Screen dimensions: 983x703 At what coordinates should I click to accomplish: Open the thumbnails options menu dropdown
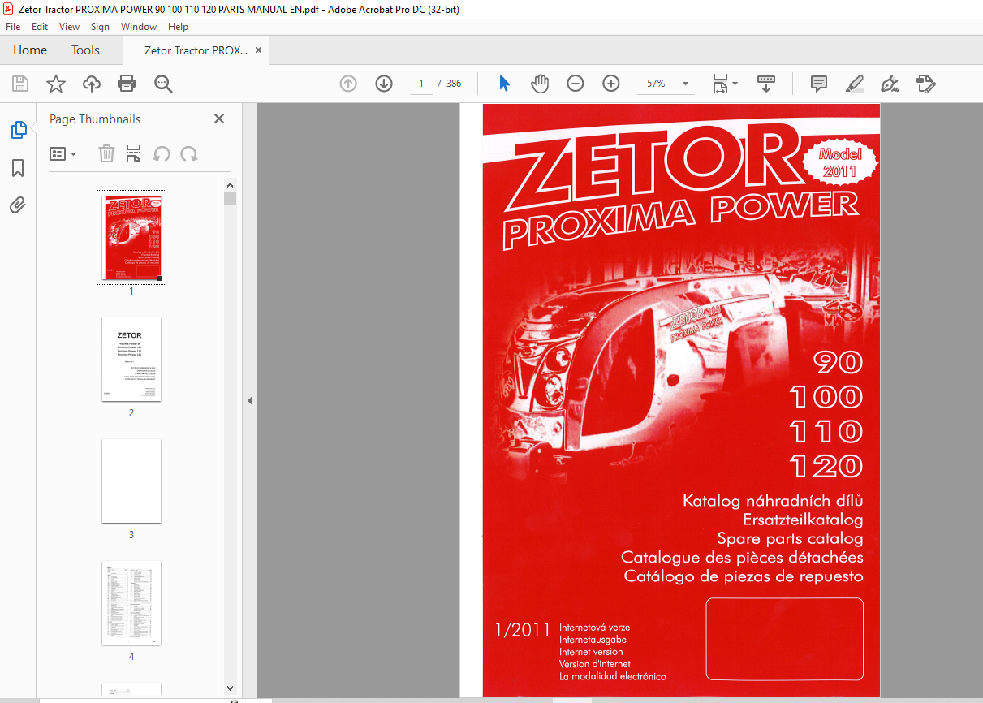click(x=63, y=153)
